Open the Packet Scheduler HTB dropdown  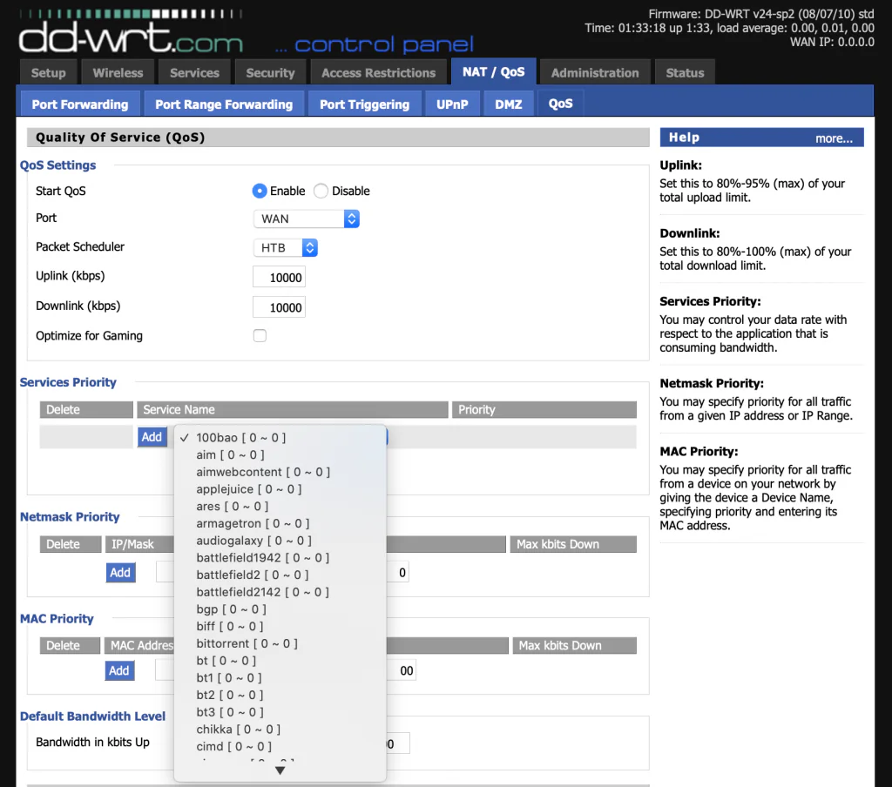coord(285,248)
